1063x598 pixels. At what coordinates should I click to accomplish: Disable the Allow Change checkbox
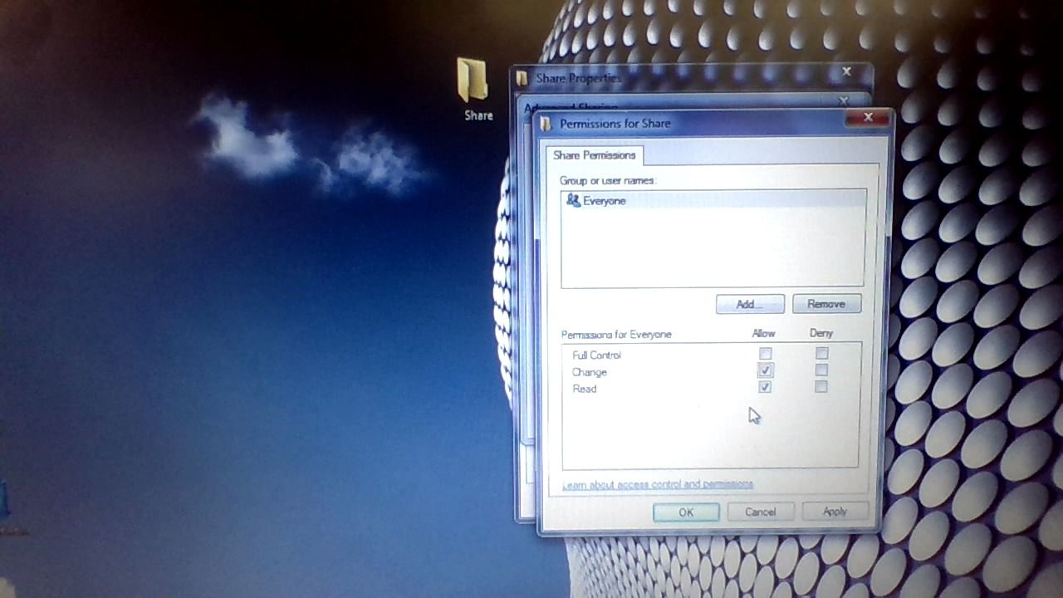pos(765,370)
